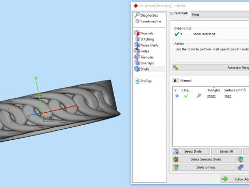
Task: Click the Profiles document icon
Action: 137,81
